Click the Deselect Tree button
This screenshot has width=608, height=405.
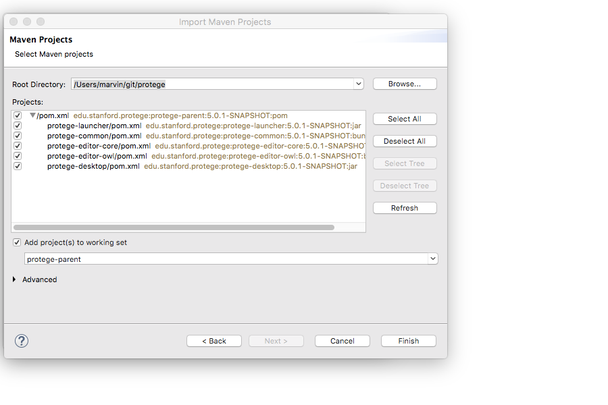click(x=405, y=186)
